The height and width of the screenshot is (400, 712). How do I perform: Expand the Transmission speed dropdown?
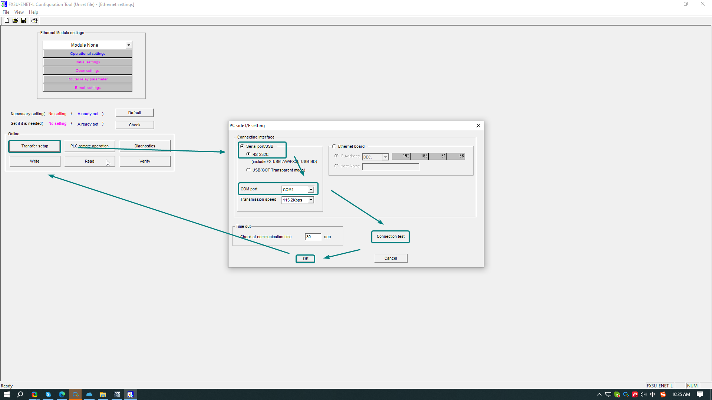tap(311, 200)
